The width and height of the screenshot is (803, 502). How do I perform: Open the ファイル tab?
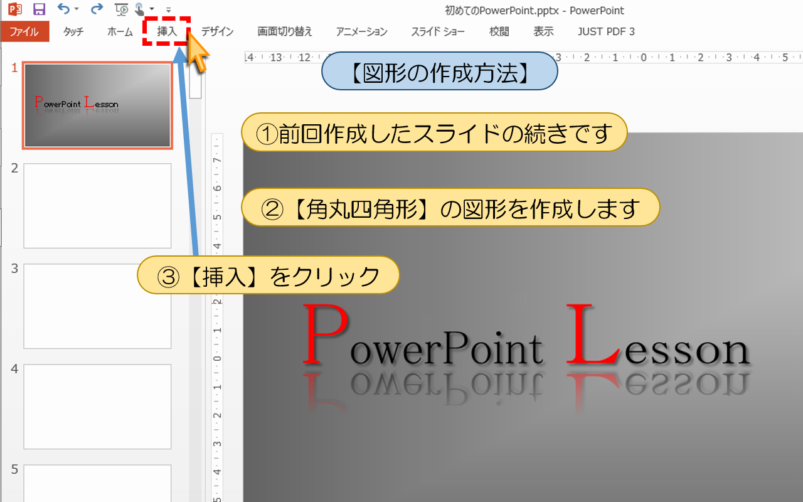[24, 31]
